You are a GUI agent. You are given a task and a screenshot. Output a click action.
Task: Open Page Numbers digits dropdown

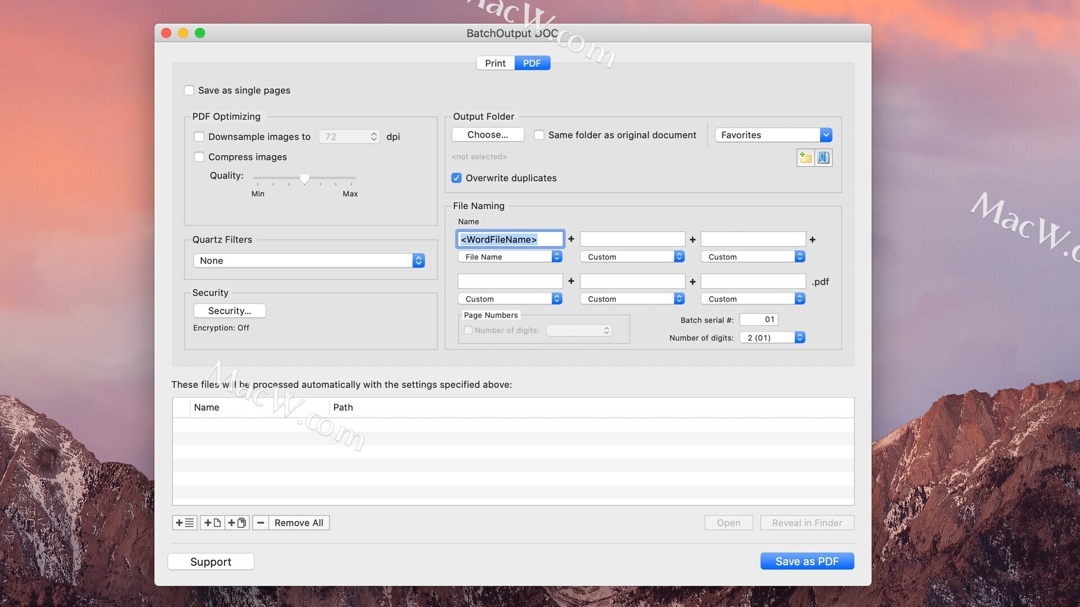pyautogui.click(x=579, y=330)
